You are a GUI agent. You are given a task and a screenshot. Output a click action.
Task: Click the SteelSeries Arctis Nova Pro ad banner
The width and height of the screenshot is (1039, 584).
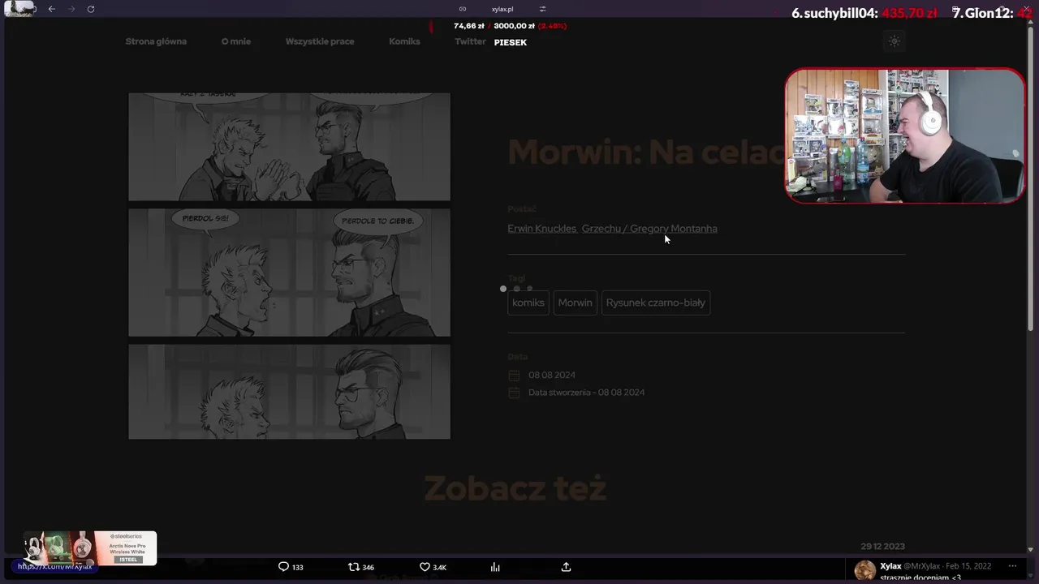click(90, 548)
